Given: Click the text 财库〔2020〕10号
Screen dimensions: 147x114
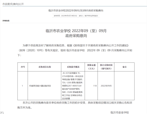Looking at the screenshot, I should click(31, 50).
